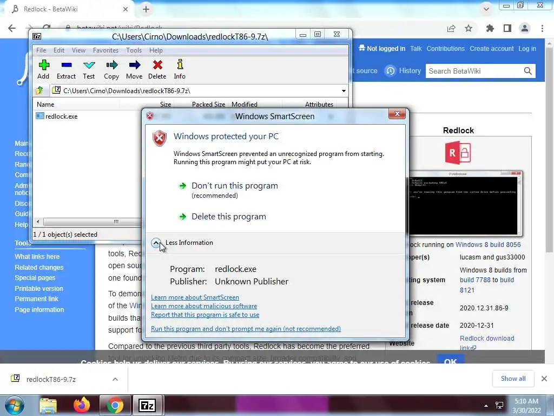Collapse details with Less Information chevron

(156, 243)
